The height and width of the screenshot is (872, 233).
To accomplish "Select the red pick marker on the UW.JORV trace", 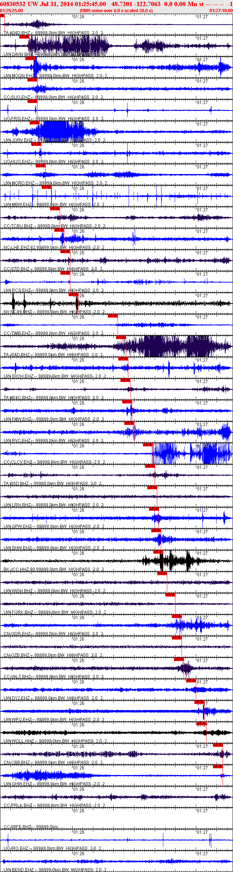I will point(35,122).
